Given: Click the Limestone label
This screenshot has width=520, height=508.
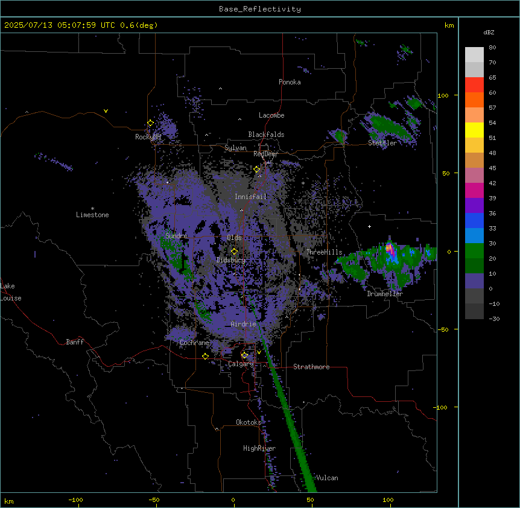Looking at the screenshot, I should click(x=92, y=215).
